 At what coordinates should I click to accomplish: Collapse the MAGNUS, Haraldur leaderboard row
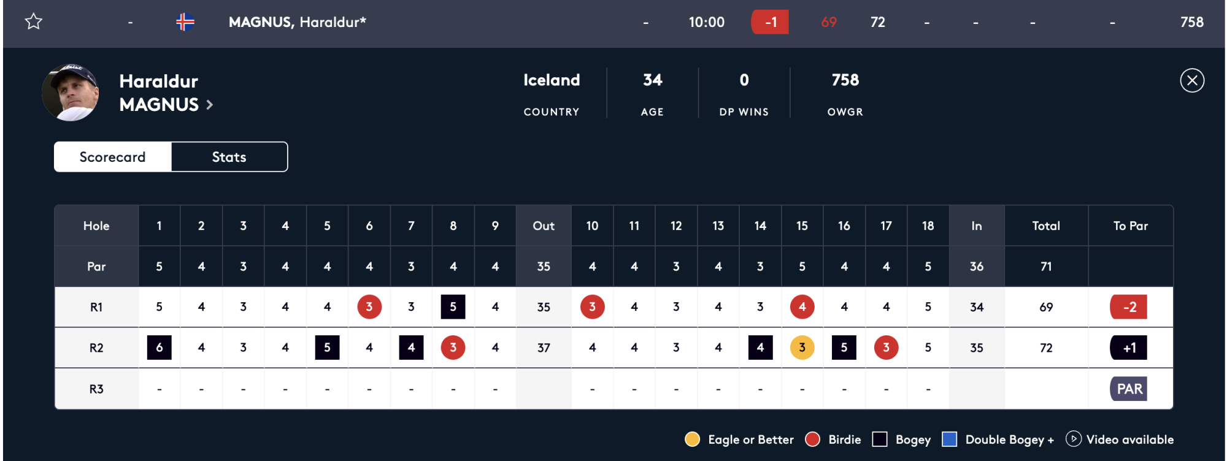297,22
